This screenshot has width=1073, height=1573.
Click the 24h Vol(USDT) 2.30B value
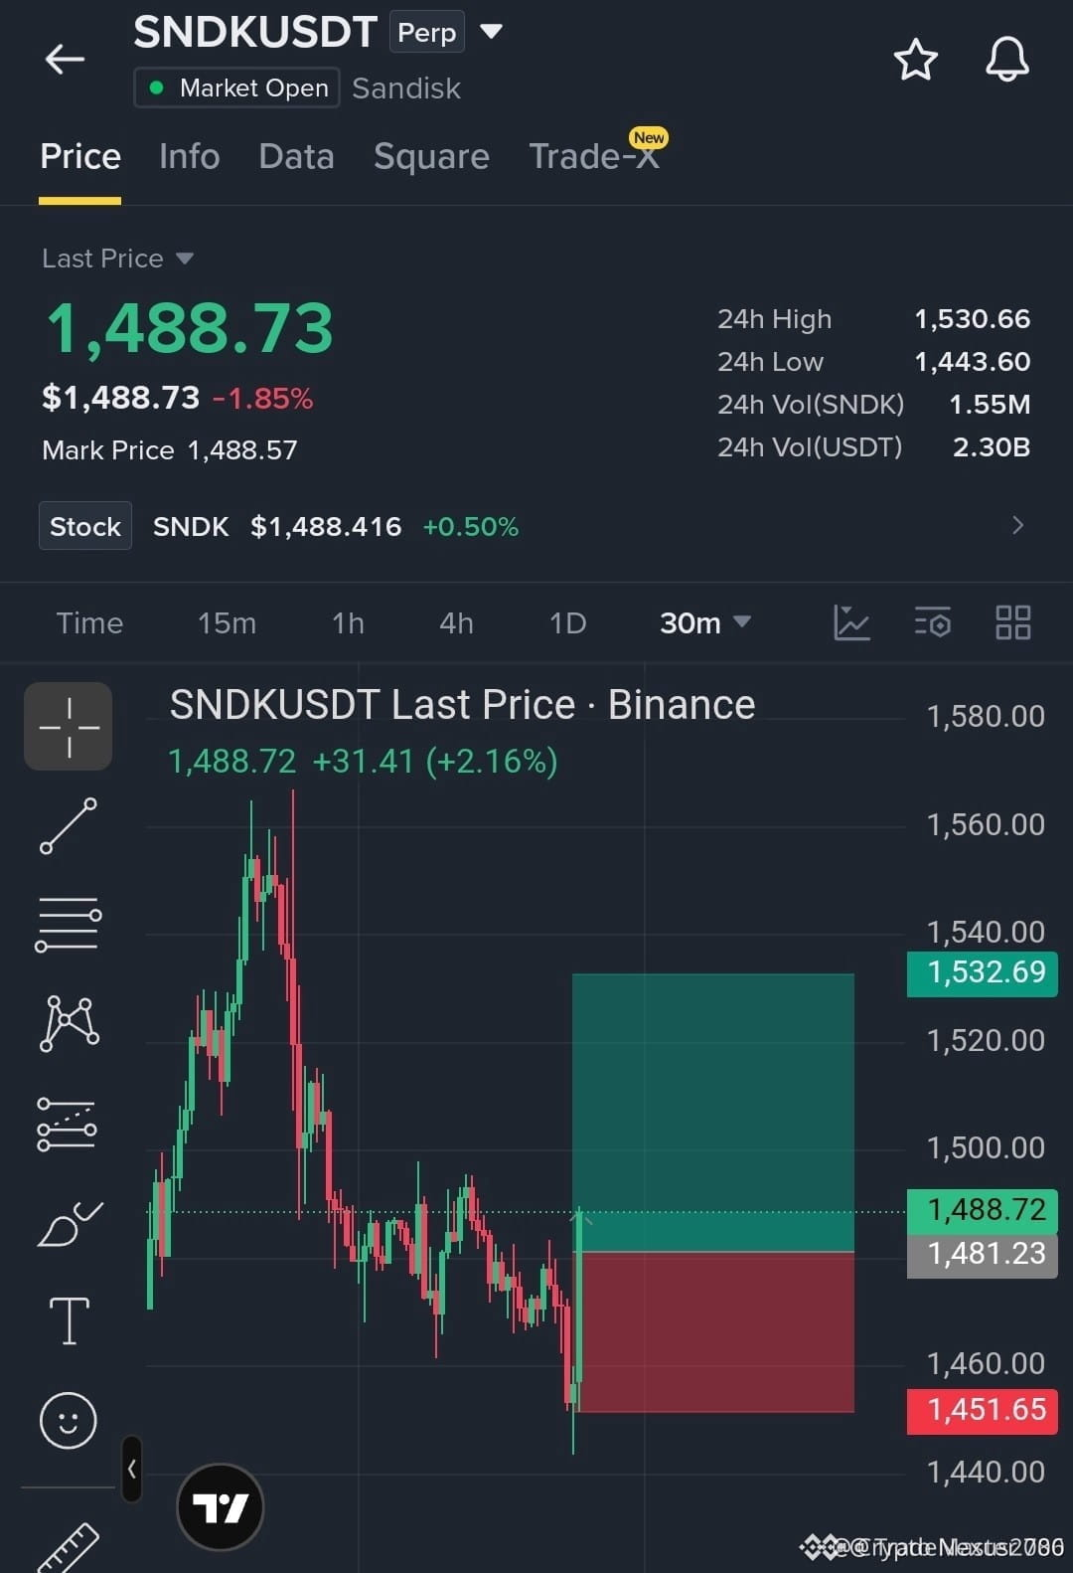[x=992, y=447]
